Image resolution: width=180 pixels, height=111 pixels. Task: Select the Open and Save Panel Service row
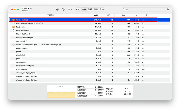[90, 23]
